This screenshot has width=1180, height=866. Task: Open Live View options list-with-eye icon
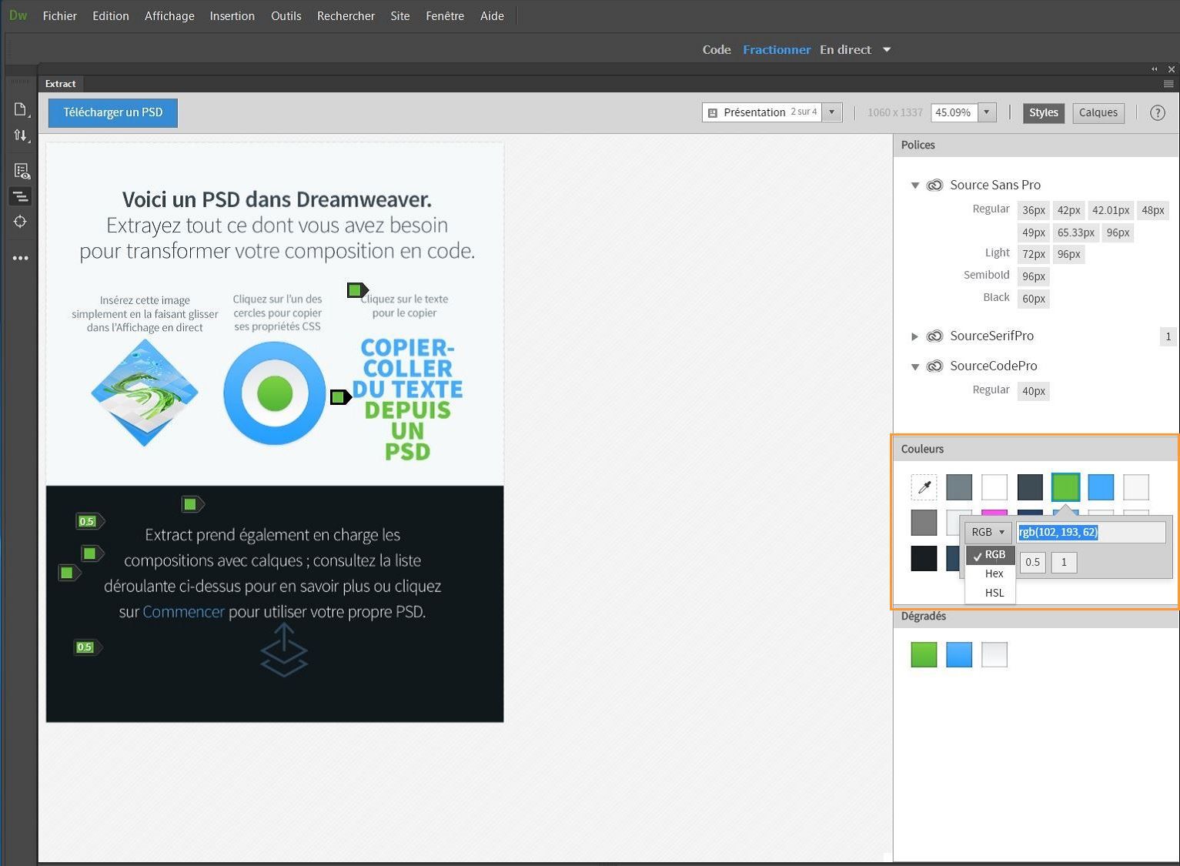tap(21, 171)
